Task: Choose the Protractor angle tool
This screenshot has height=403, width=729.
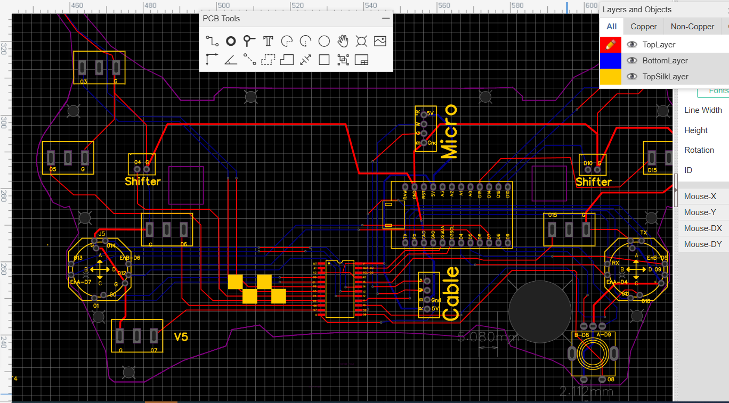Action: click(x=231, y=60)
